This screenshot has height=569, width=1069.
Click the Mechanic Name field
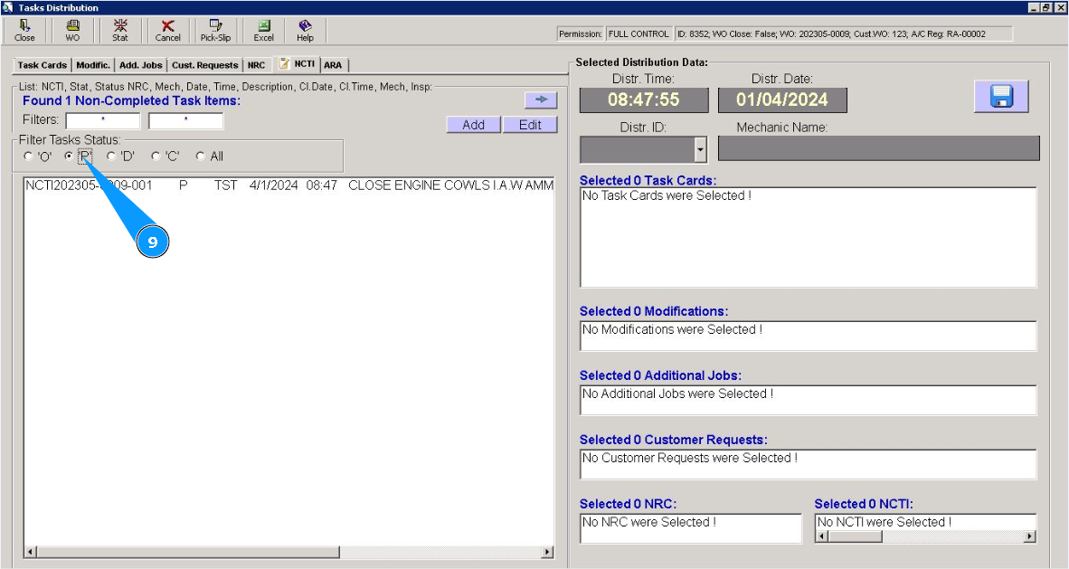point(879,148)
